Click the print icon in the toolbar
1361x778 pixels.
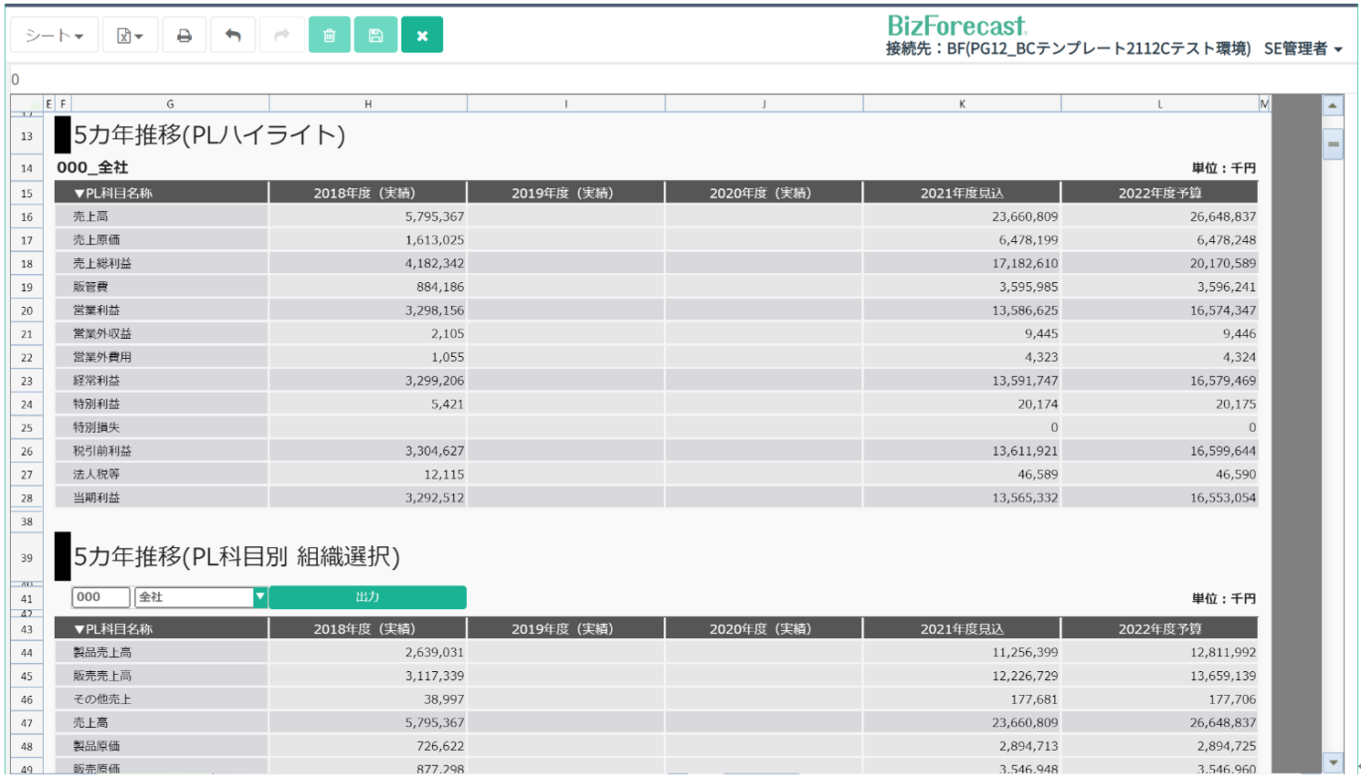click(184, 36)
